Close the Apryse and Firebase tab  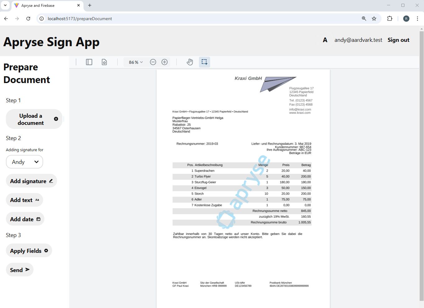pos(79,5)
